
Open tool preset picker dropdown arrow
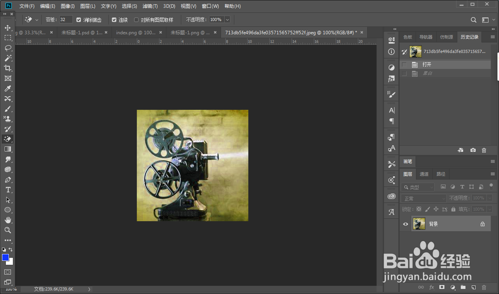tap(37, 20)
